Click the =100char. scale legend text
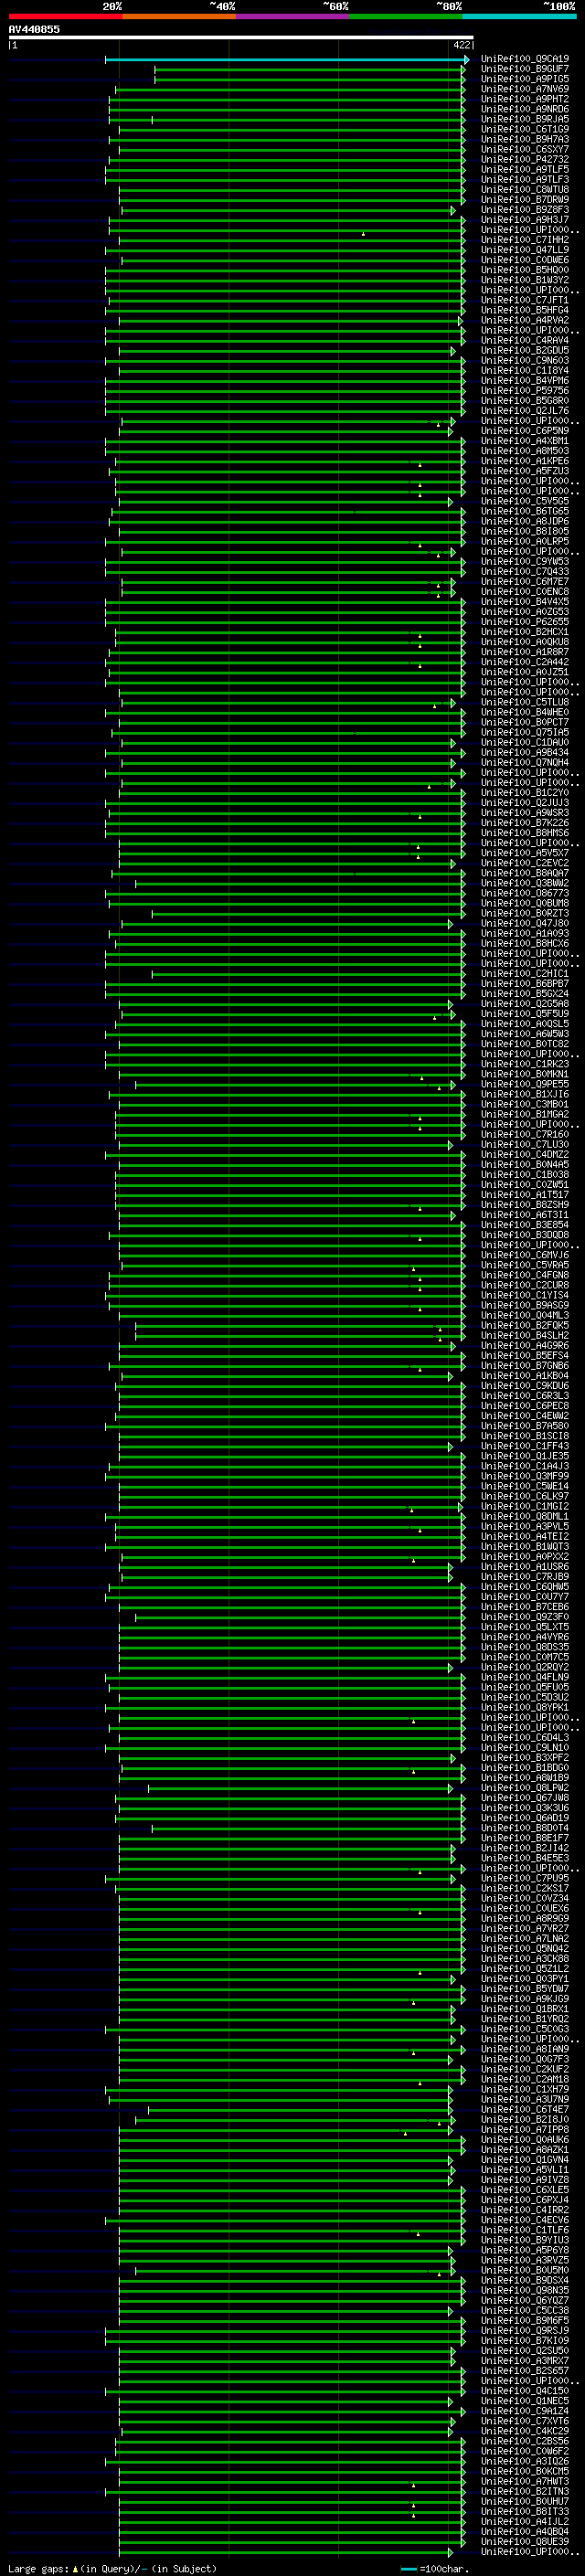585x2576 pixels. click(x=444, y=2568)
